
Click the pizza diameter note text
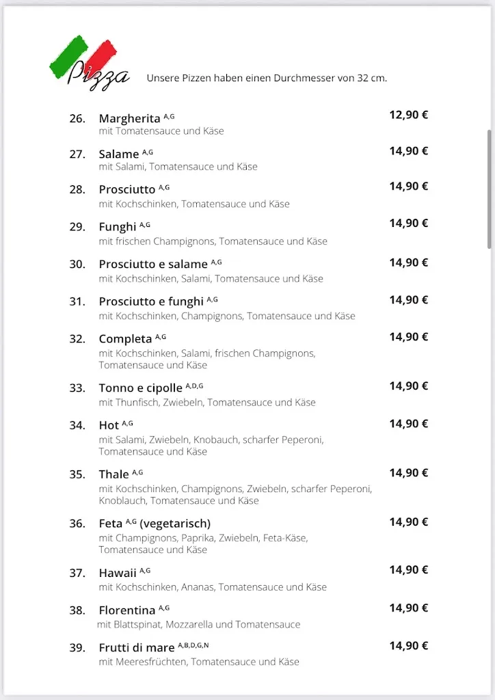point(267,78)
